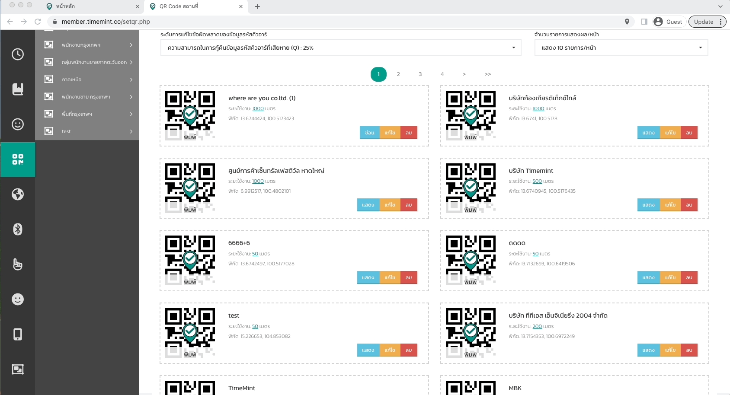Screen dimensions: 730x395
Task: Hide the 'where are you co.ltd. (1)' QR code
Action: 369,133
